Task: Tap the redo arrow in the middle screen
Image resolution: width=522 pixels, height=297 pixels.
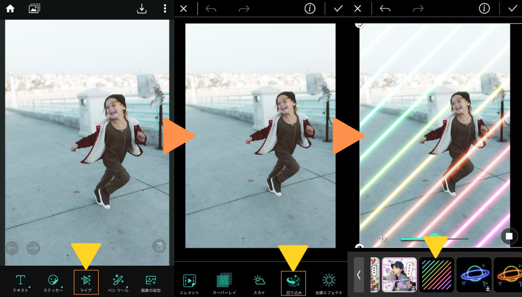Action: [x=244, y=9]
